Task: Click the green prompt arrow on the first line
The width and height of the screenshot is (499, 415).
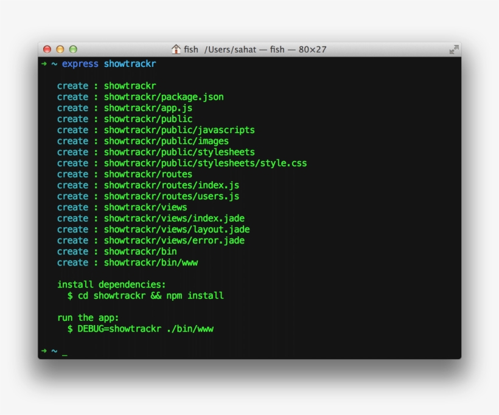Action: pyautogui.click(x=44, y=64)
